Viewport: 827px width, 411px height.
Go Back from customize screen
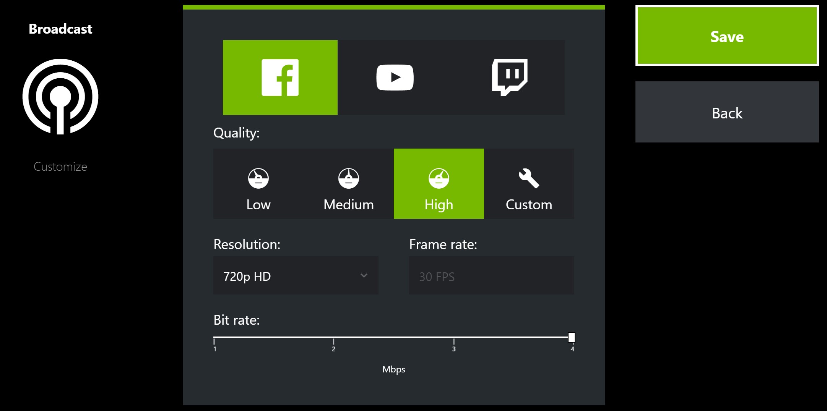pos(727,112)
